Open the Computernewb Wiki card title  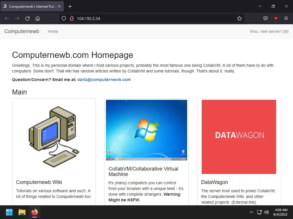pyautogui.click(x=39, y=182)
